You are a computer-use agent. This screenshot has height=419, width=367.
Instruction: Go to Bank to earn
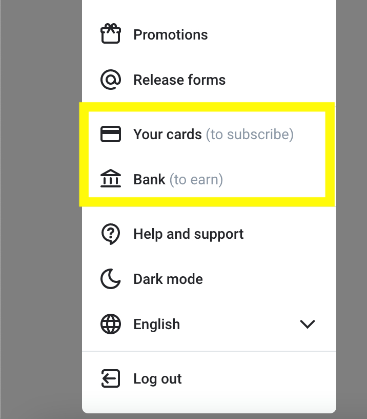[x=207, y=179]
